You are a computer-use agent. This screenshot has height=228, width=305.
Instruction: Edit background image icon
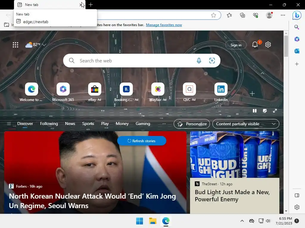click(265, 111)
